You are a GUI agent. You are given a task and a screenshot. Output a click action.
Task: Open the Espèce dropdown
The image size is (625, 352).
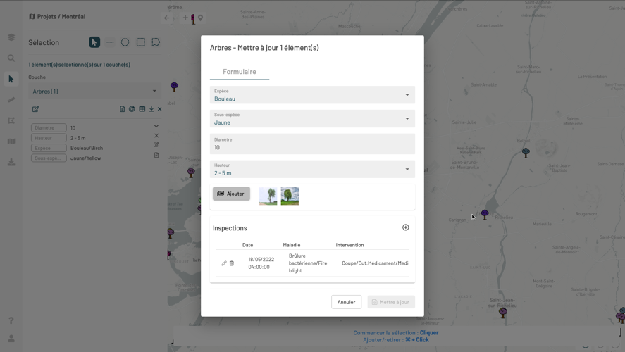click(312, 95)
